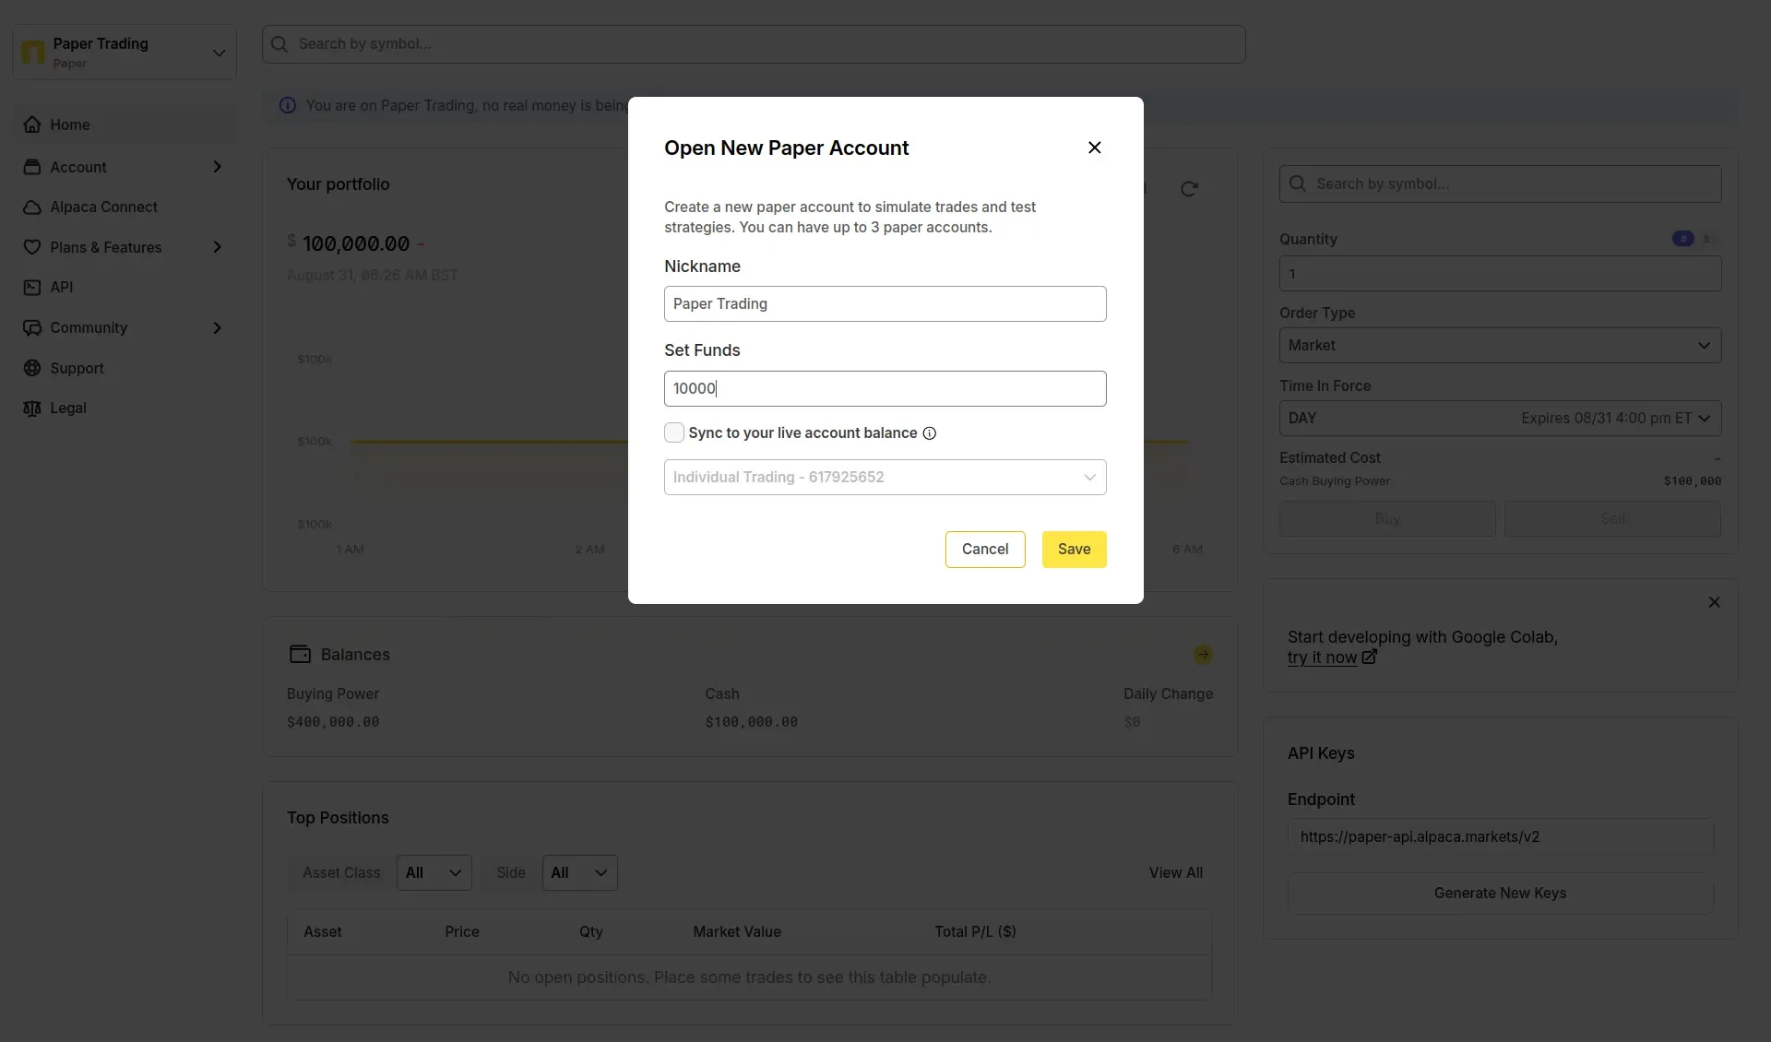Open Legal in the sidebar

tap(125, 408)
